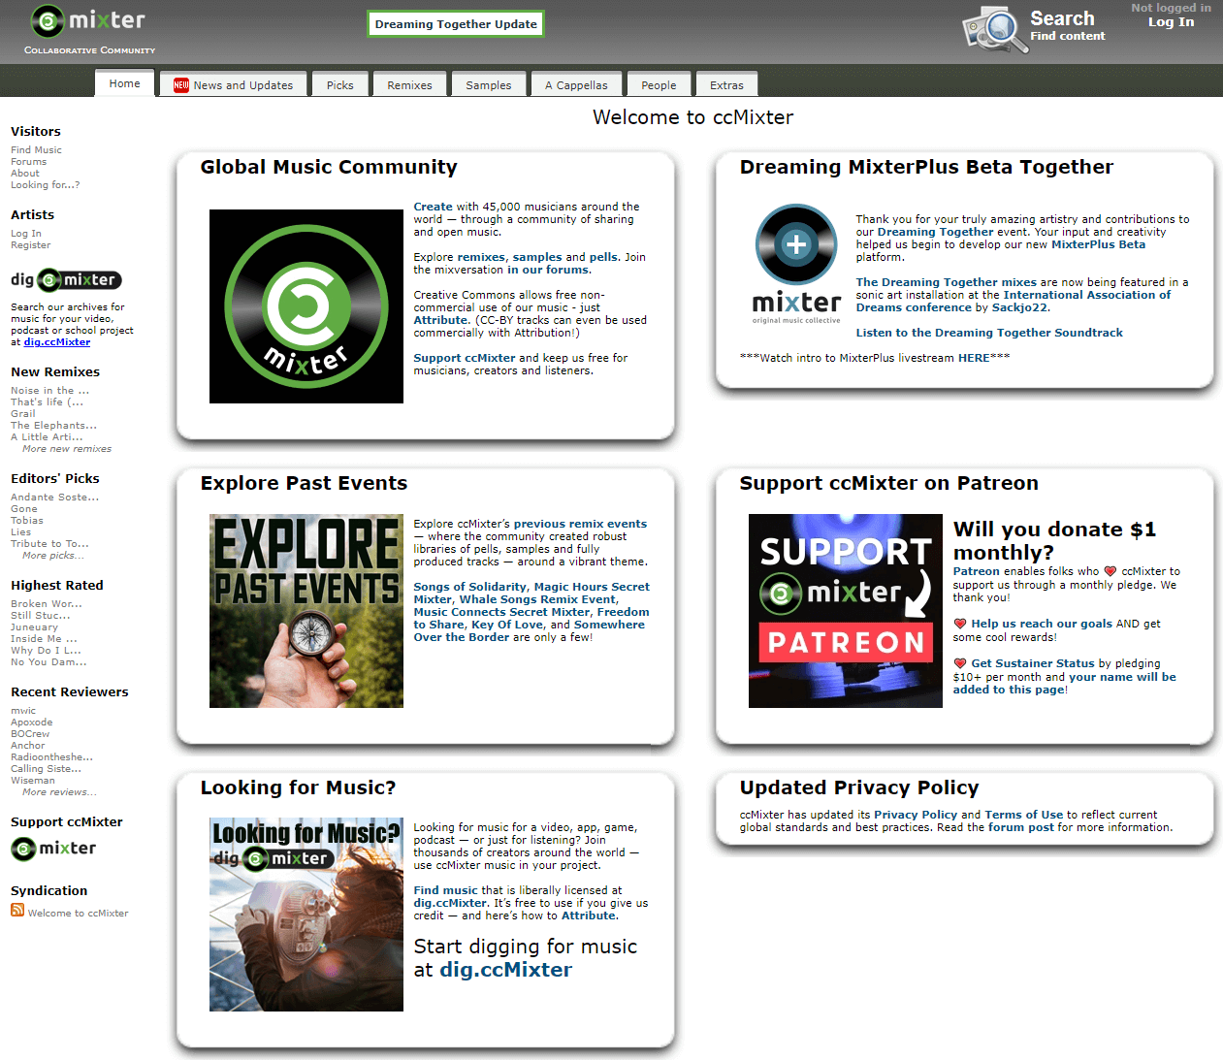Open Find Music under Visitors
This screenshot has height=1060, width=1223.
click(36, 150)
